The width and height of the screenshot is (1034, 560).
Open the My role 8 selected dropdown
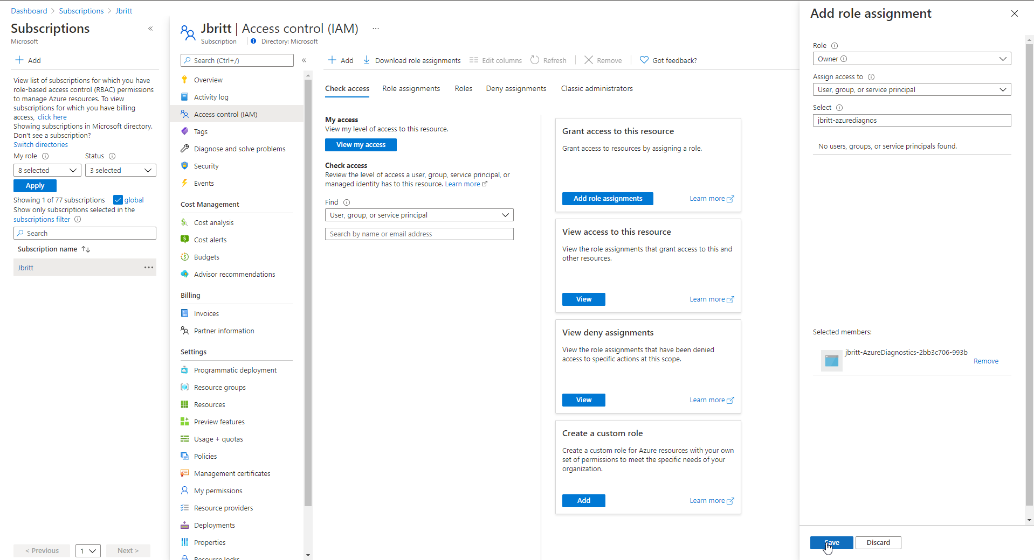click(x=47, y=170)
